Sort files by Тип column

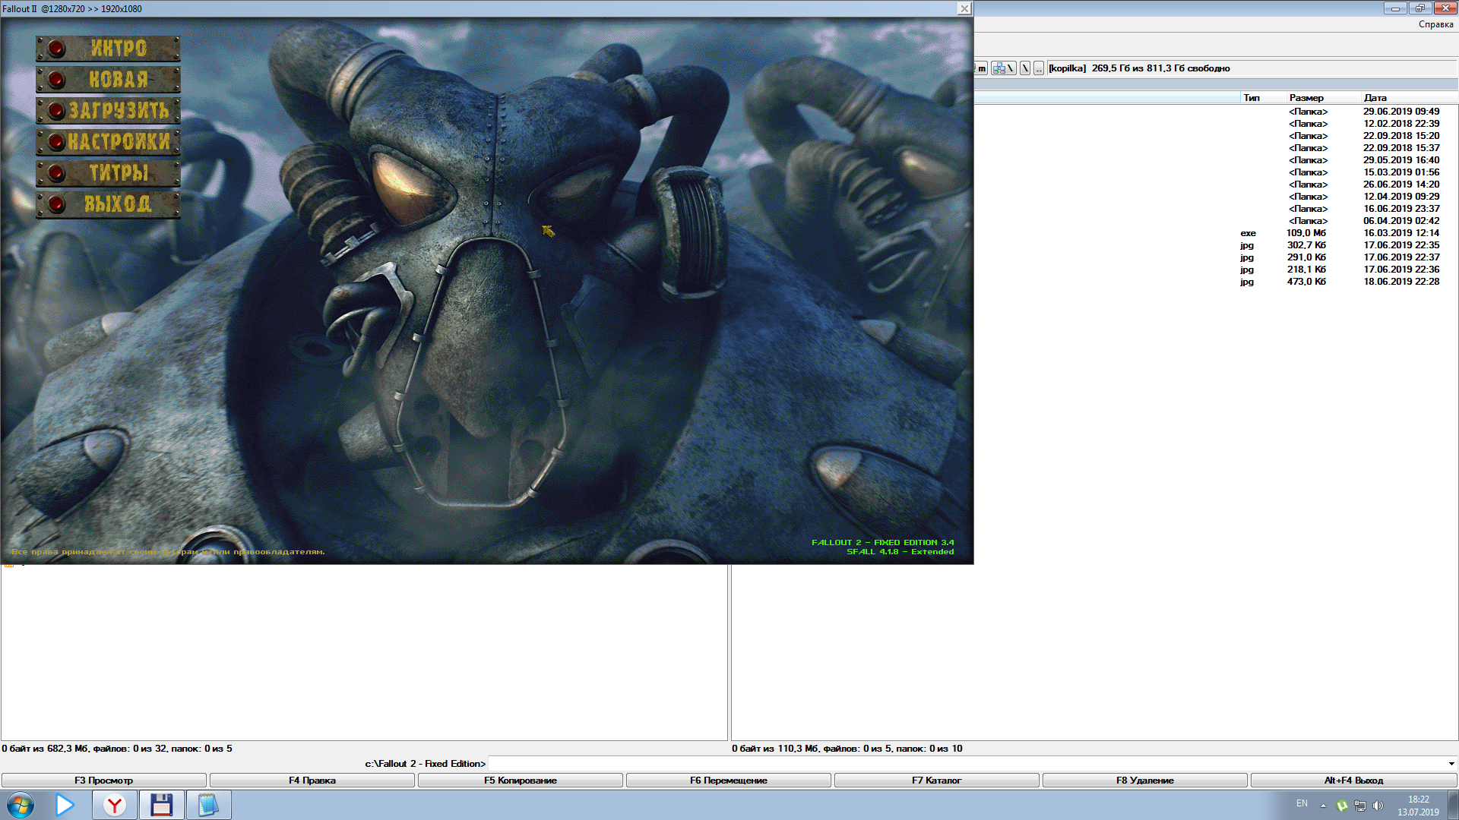1262,98
